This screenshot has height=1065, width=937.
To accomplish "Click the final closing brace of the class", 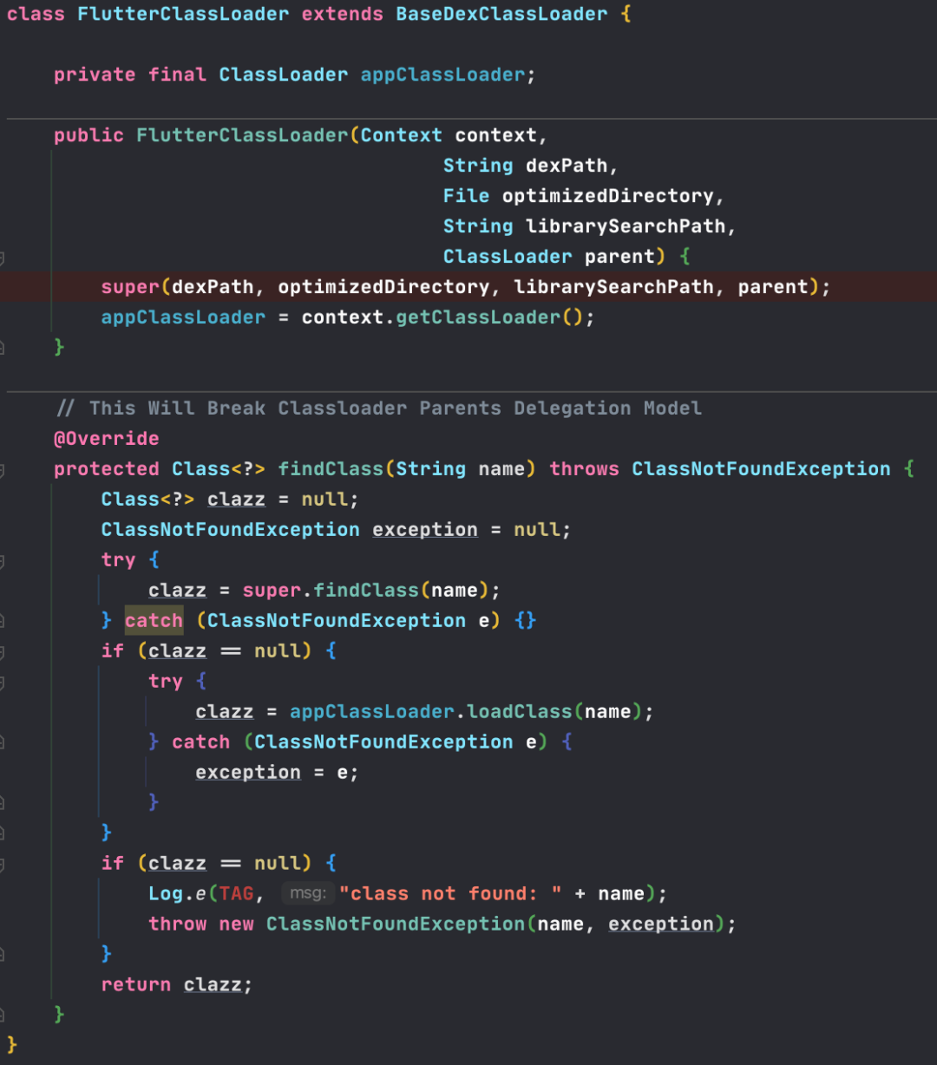I will [x=12, y=1045].
